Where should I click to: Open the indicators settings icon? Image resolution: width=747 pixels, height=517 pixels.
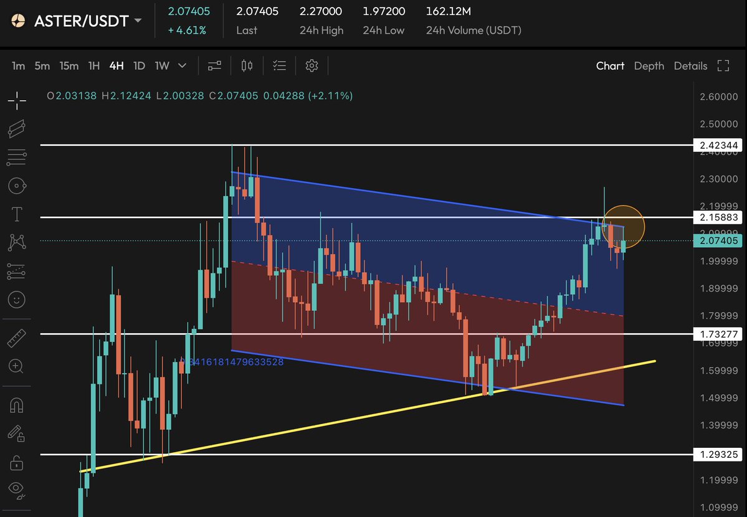[215, 66]
